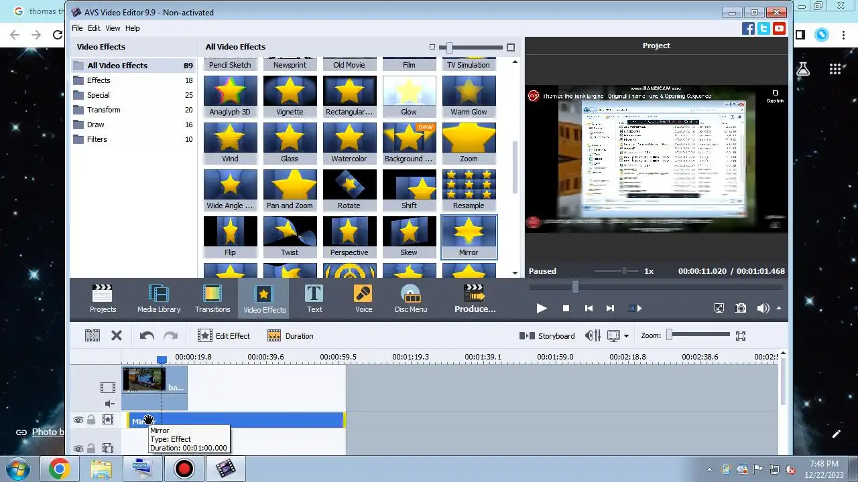The width and height of the screenshot is (858, 482).
Task: Select the Special folder
Action: click(x=133, y=95)
